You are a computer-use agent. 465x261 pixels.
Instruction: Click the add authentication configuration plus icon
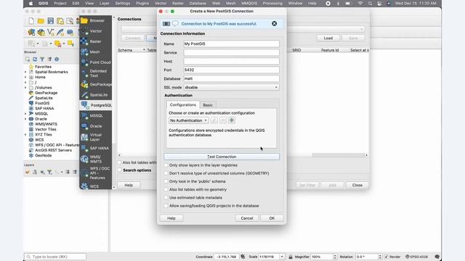click(232, 120)
